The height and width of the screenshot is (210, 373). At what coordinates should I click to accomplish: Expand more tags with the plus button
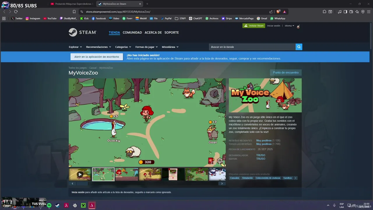coord(295,178)
